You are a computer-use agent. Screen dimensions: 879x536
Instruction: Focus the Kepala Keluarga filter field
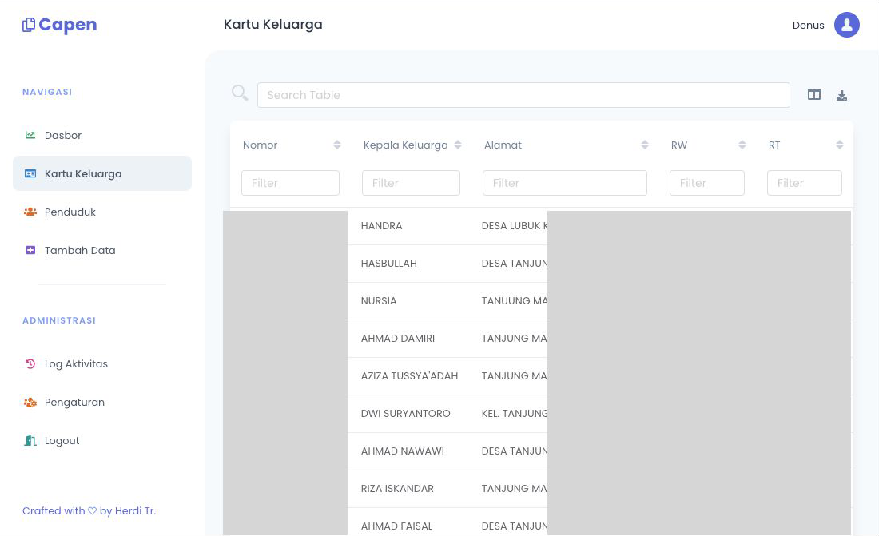[x=411, y=183]
